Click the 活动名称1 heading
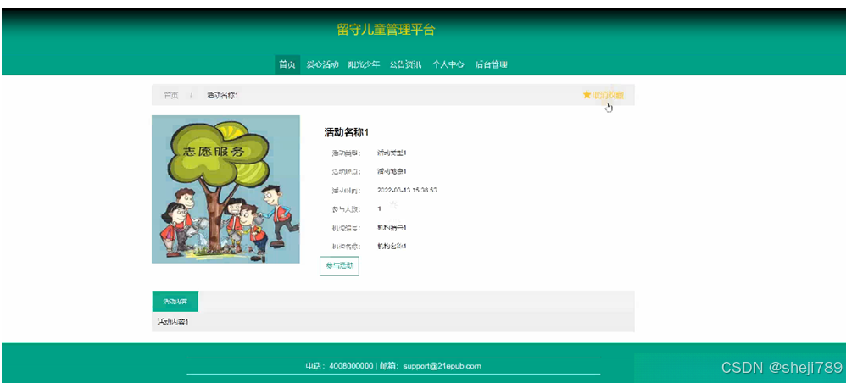Screen dimensions: 846x383 tap(346, 133)
